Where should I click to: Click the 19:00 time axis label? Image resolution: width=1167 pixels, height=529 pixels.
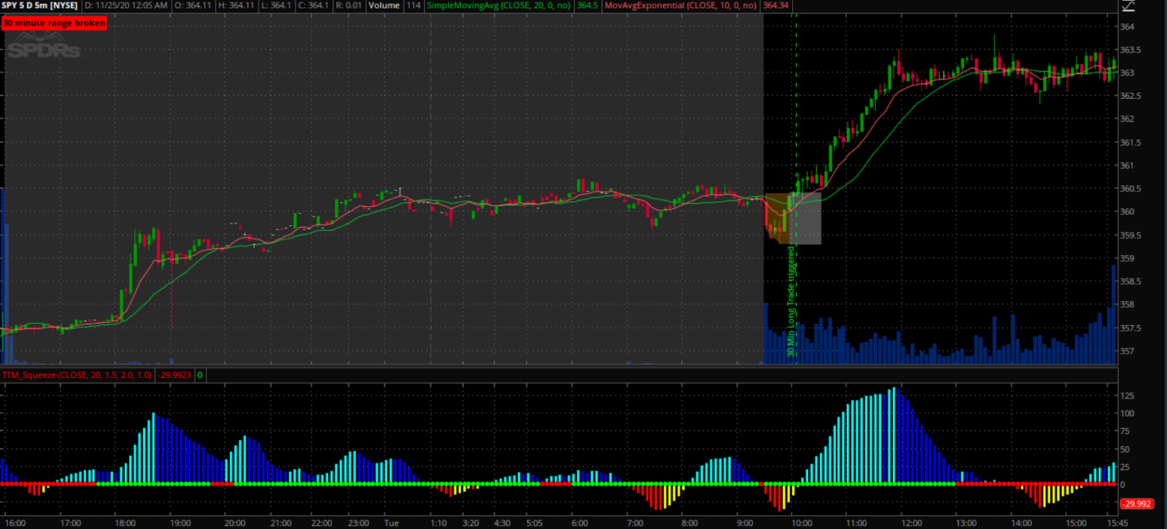click(180, 523)
